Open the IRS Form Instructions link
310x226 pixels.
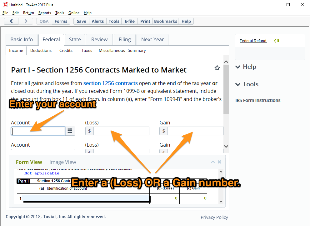point(258,100)
